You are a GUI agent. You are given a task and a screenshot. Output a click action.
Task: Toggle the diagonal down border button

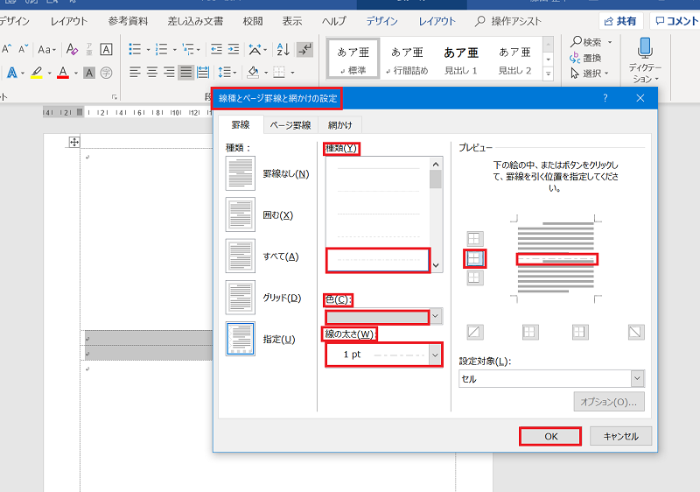coord(635,332)
